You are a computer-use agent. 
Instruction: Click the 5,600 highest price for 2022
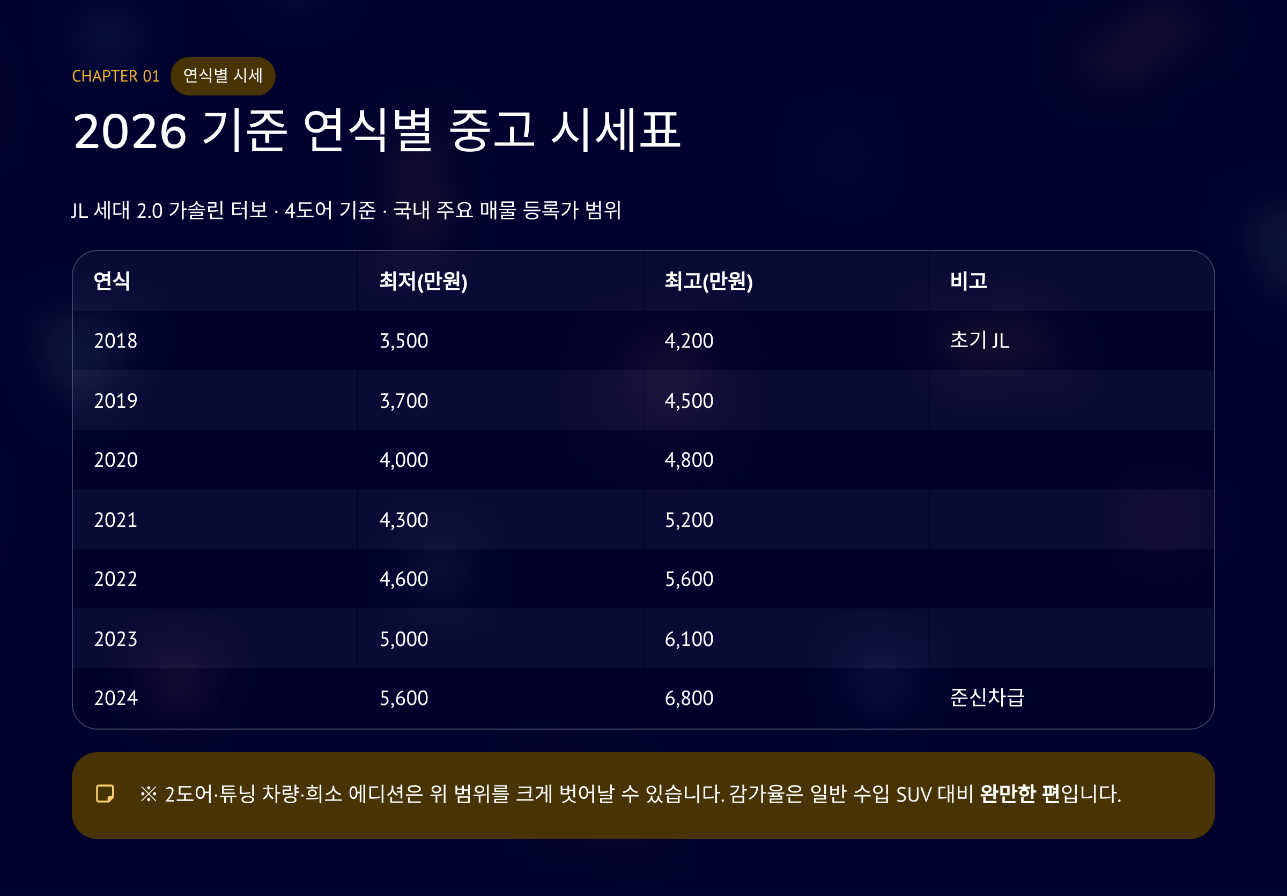689,578
